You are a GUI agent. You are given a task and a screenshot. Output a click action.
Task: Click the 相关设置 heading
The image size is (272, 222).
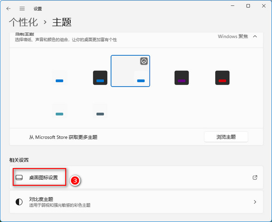pos(19,160)
